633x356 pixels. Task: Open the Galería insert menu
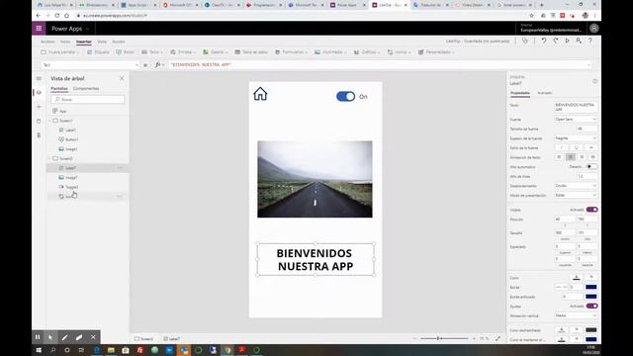(216, 52)
